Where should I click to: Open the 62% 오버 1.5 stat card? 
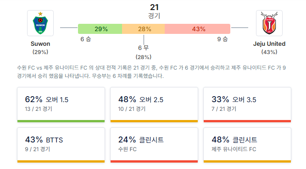[x=61, y=105]
